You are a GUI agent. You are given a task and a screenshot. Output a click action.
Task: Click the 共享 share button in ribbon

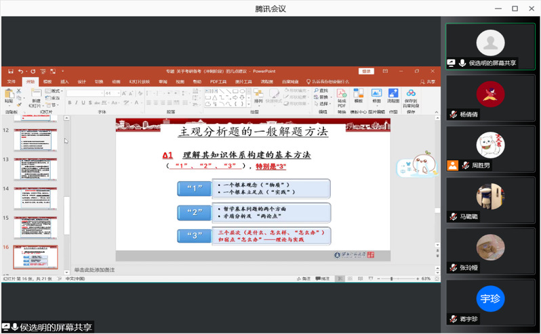[430, 81]
